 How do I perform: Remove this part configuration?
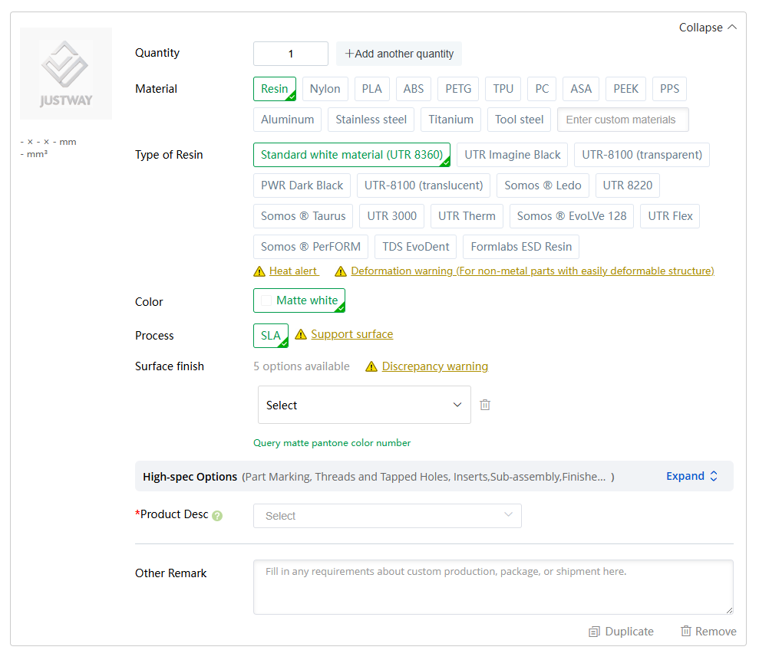[x=708, y=632]
